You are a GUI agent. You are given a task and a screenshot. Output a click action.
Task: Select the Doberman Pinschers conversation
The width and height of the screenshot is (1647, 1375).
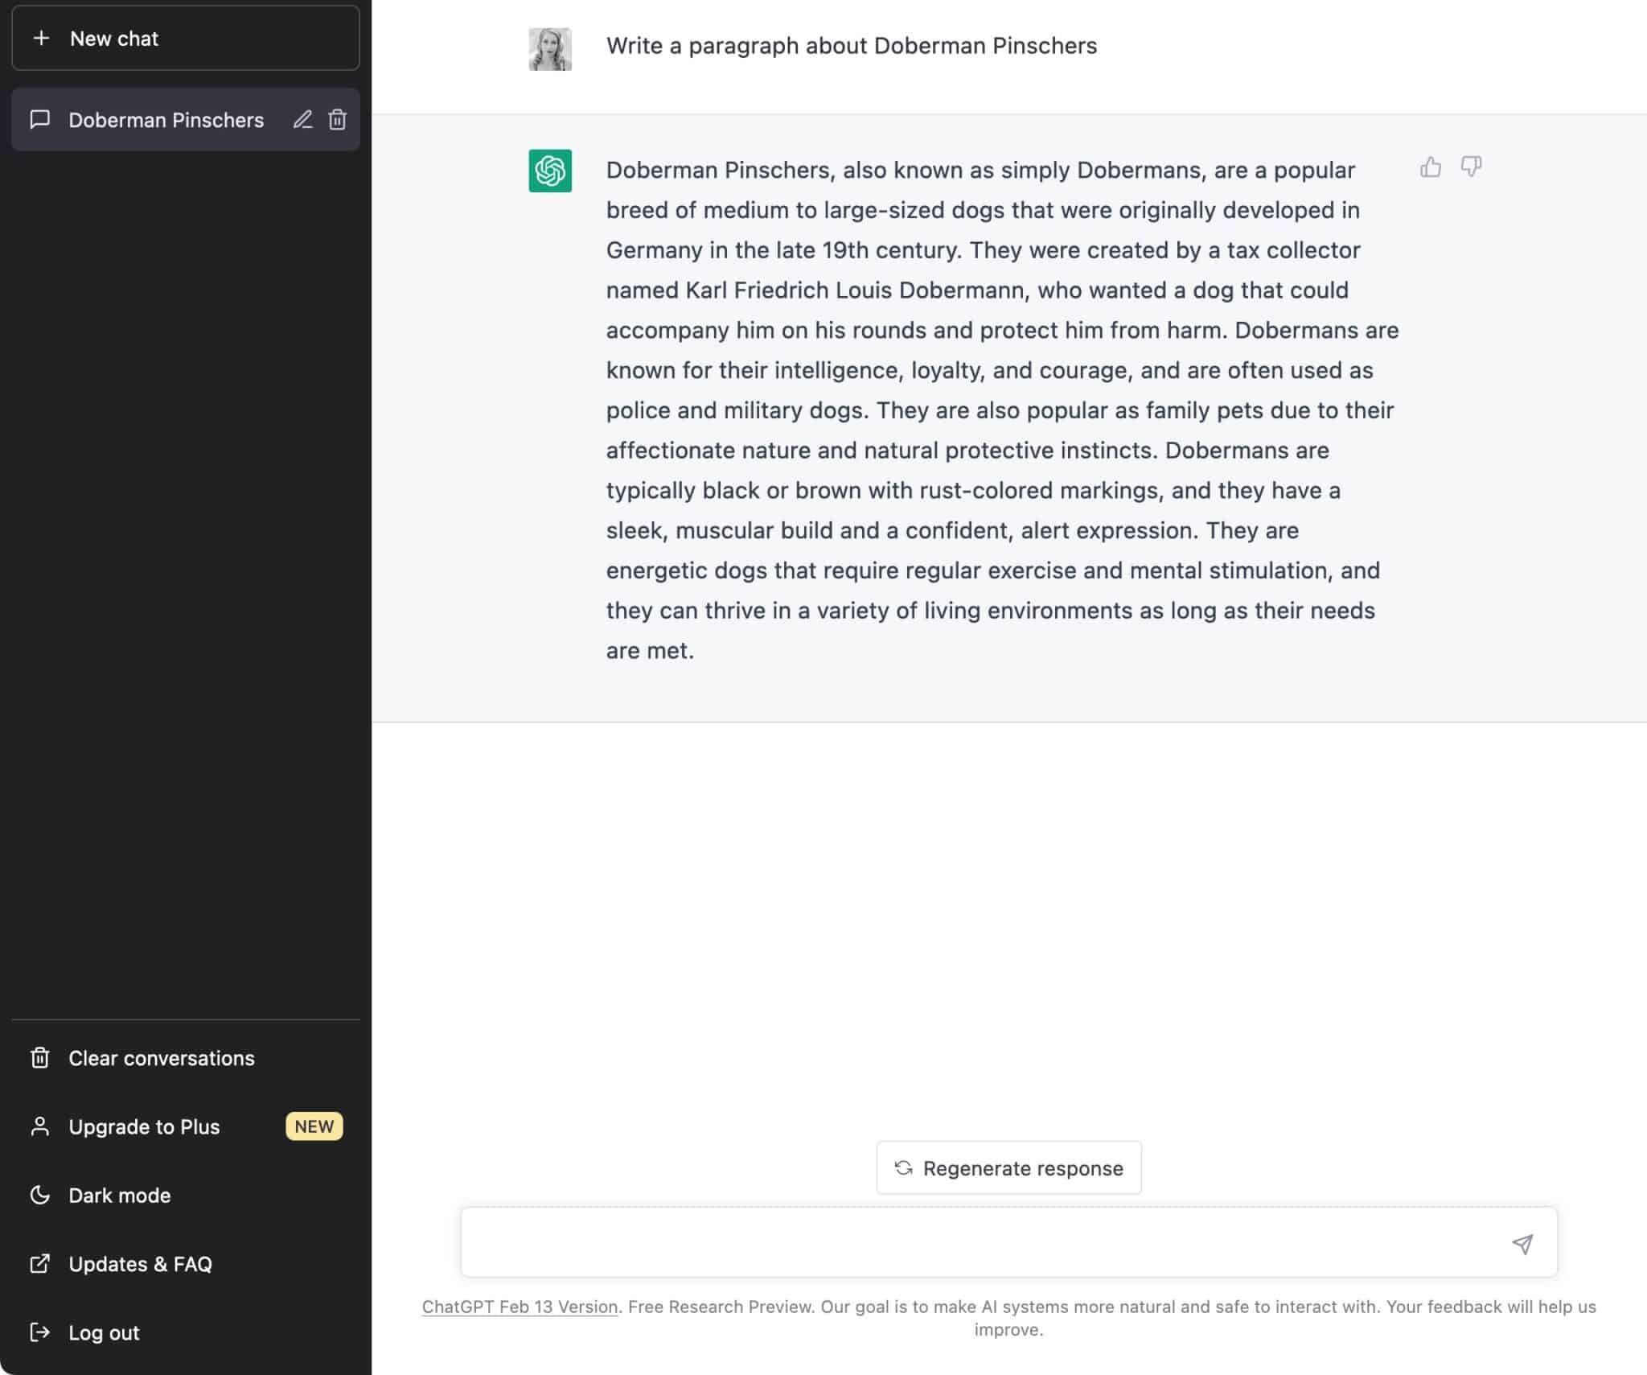pos(166,120)
